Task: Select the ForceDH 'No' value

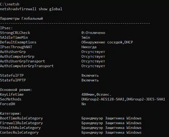Action: [84, 104]
